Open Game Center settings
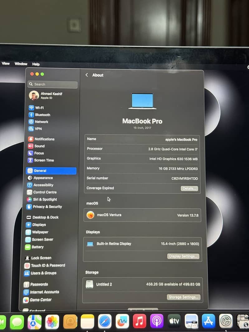The width and height of the screenshot is (249, 332). point(37,300)
